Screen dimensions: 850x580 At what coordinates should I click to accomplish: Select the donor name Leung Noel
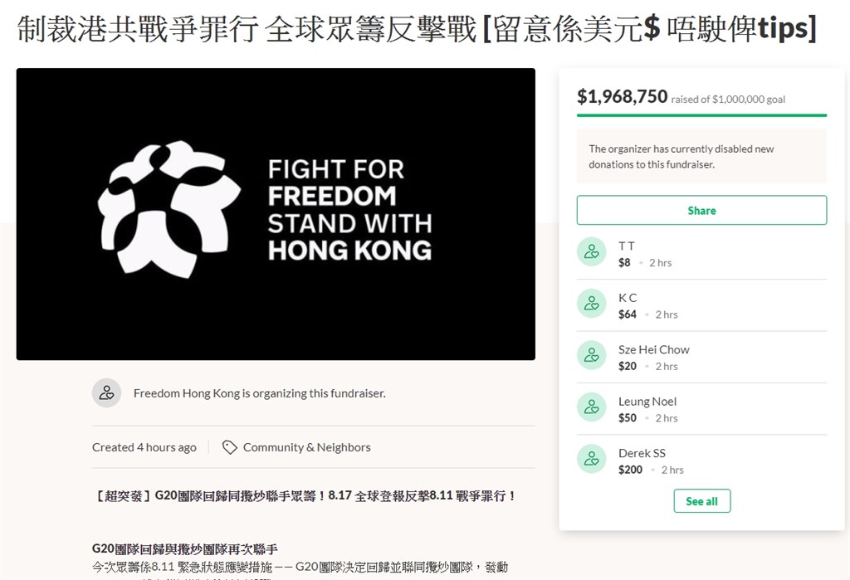[x=647, y=402]
